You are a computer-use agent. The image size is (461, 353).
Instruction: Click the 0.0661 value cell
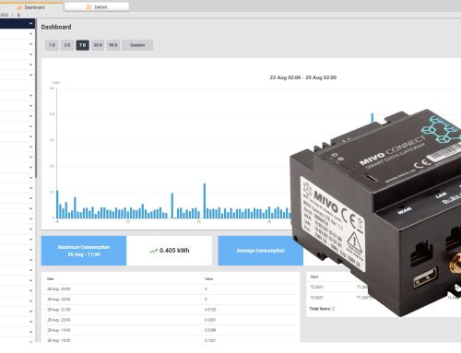(x=210, y=320)
